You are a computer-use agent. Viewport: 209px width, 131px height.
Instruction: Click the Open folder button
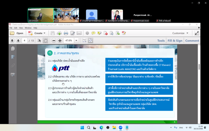coord(16,33)
